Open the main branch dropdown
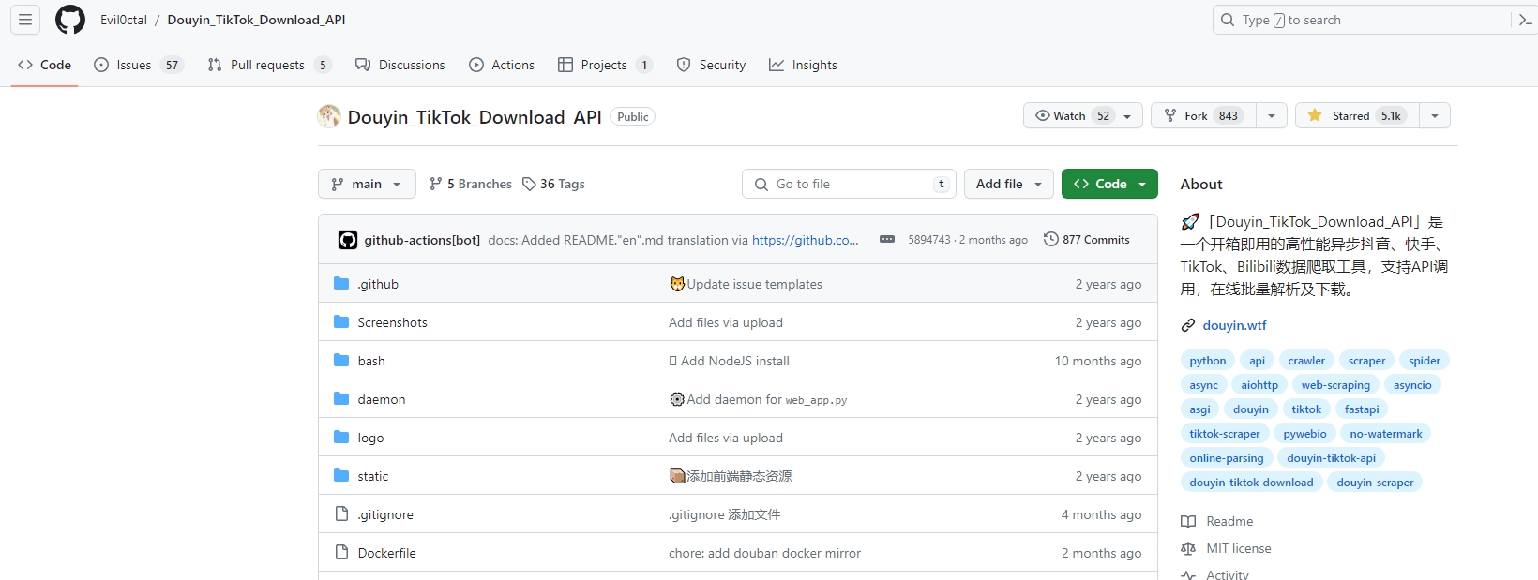Viewport: 1538px width, 580px height. 367,185
